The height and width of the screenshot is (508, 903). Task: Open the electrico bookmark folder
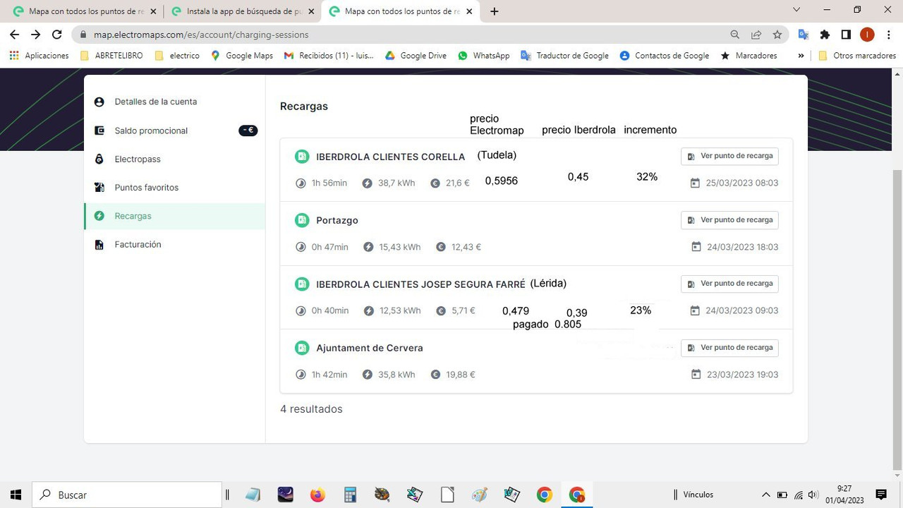[x=177, y=56]
